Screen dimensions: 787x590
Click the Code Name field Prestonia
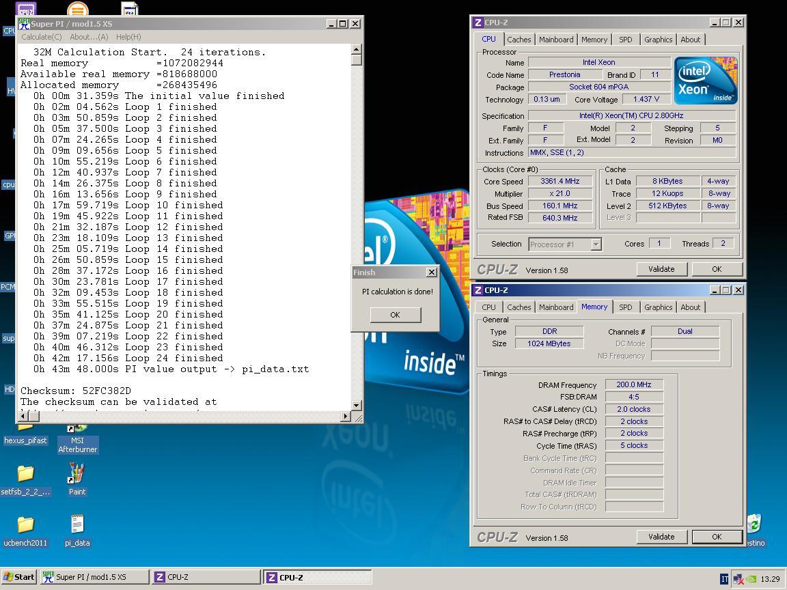(x=565, y=74)
